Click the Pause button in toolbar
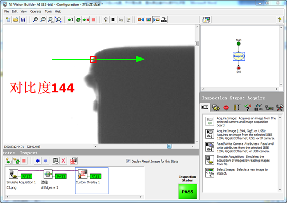 point(113,20)
